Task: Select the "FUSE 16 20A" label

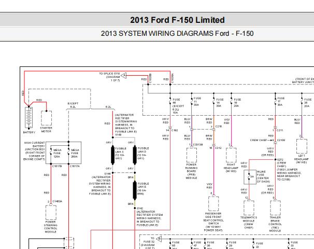Action: (237, 103)
